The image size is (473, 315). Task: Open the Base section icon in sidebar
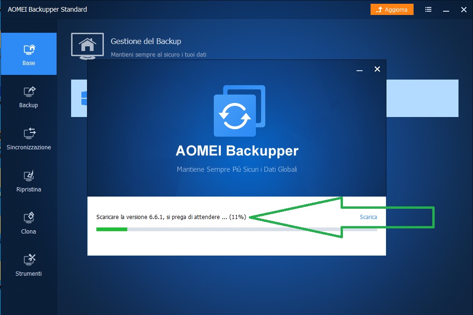pyautogui.click(x=29, y=50)
